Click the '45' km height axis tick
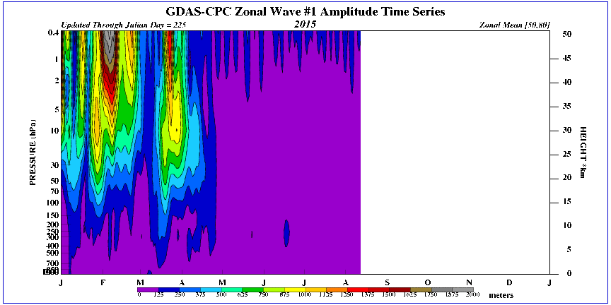The width and height of the screenshot is (611, 305). (x=566, y=59)
